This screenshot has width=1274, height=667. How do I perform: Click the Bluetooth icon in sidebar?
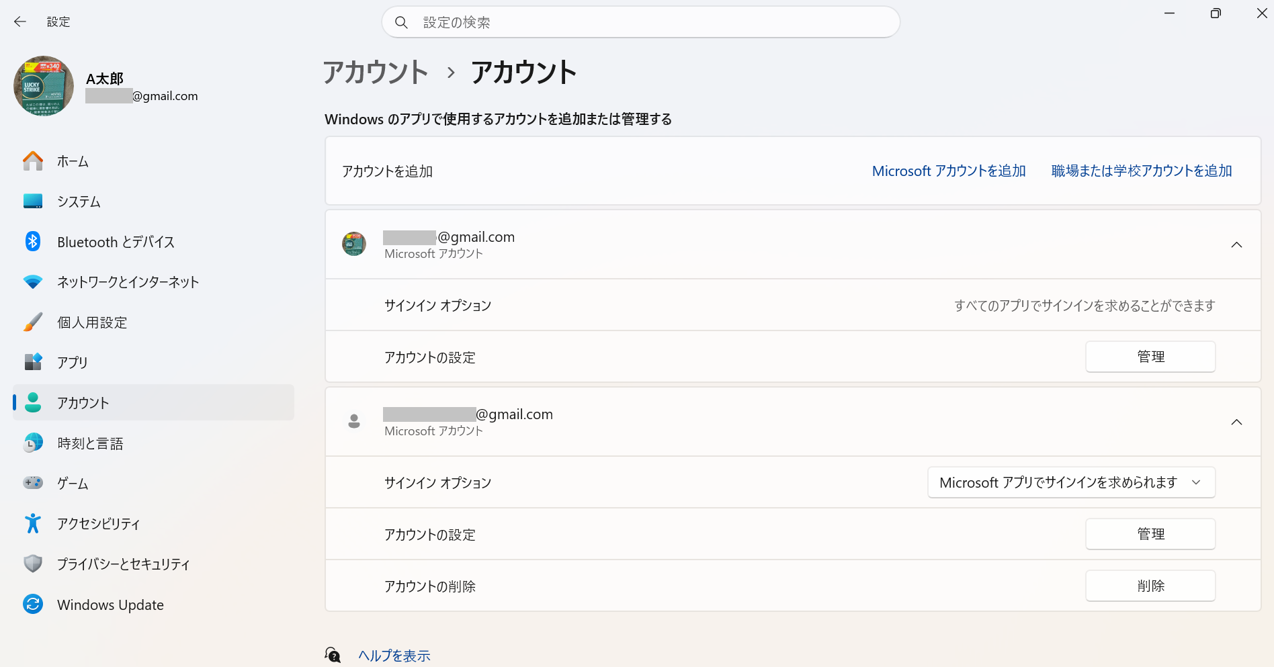coord(33,241)
